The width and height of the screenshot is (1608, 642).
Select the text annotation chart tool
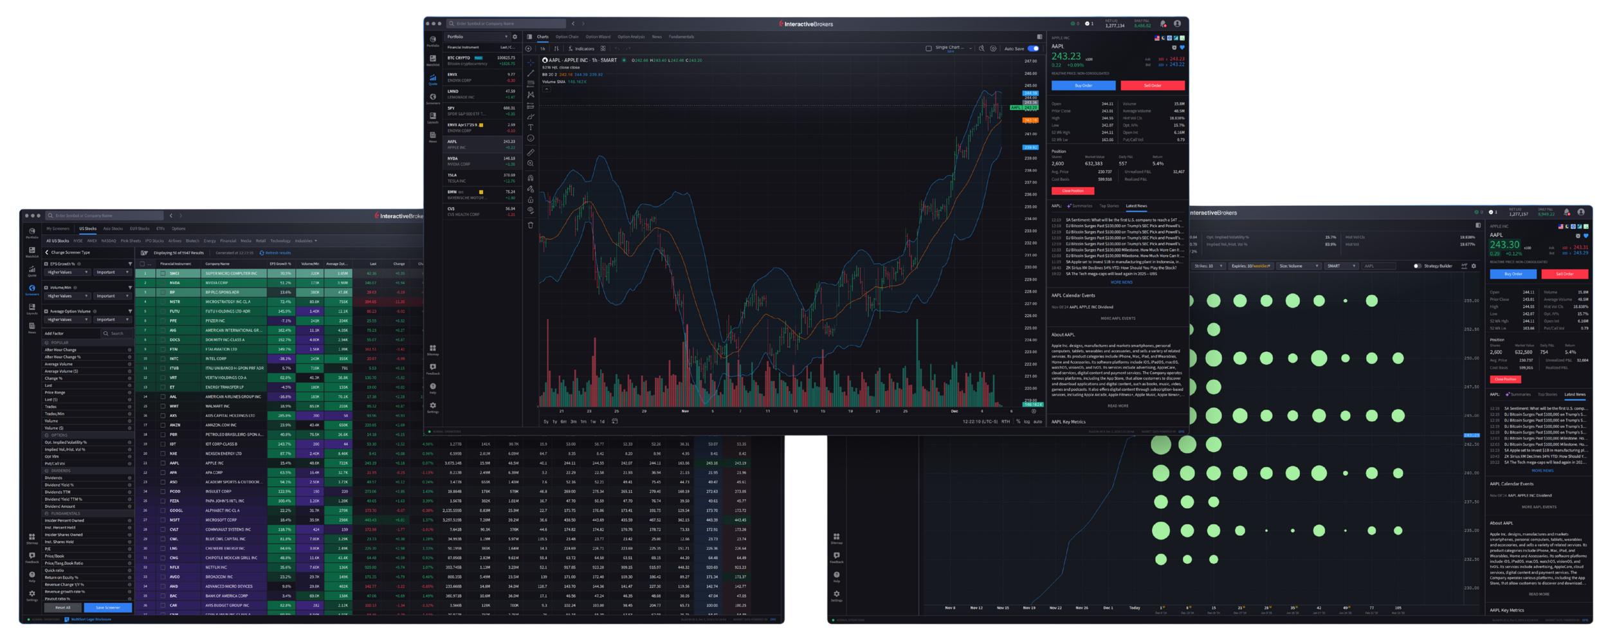(531, 127)
